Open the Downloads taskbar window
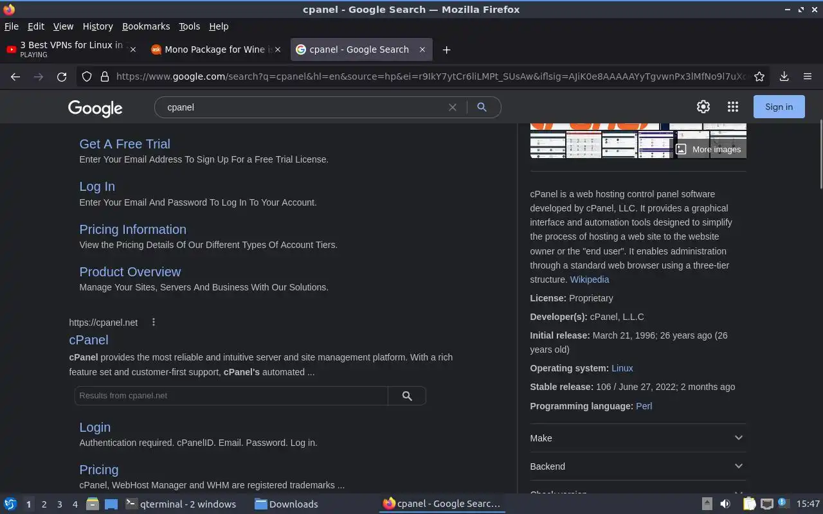This screenshot has height=514, width=823. point(286,504)
